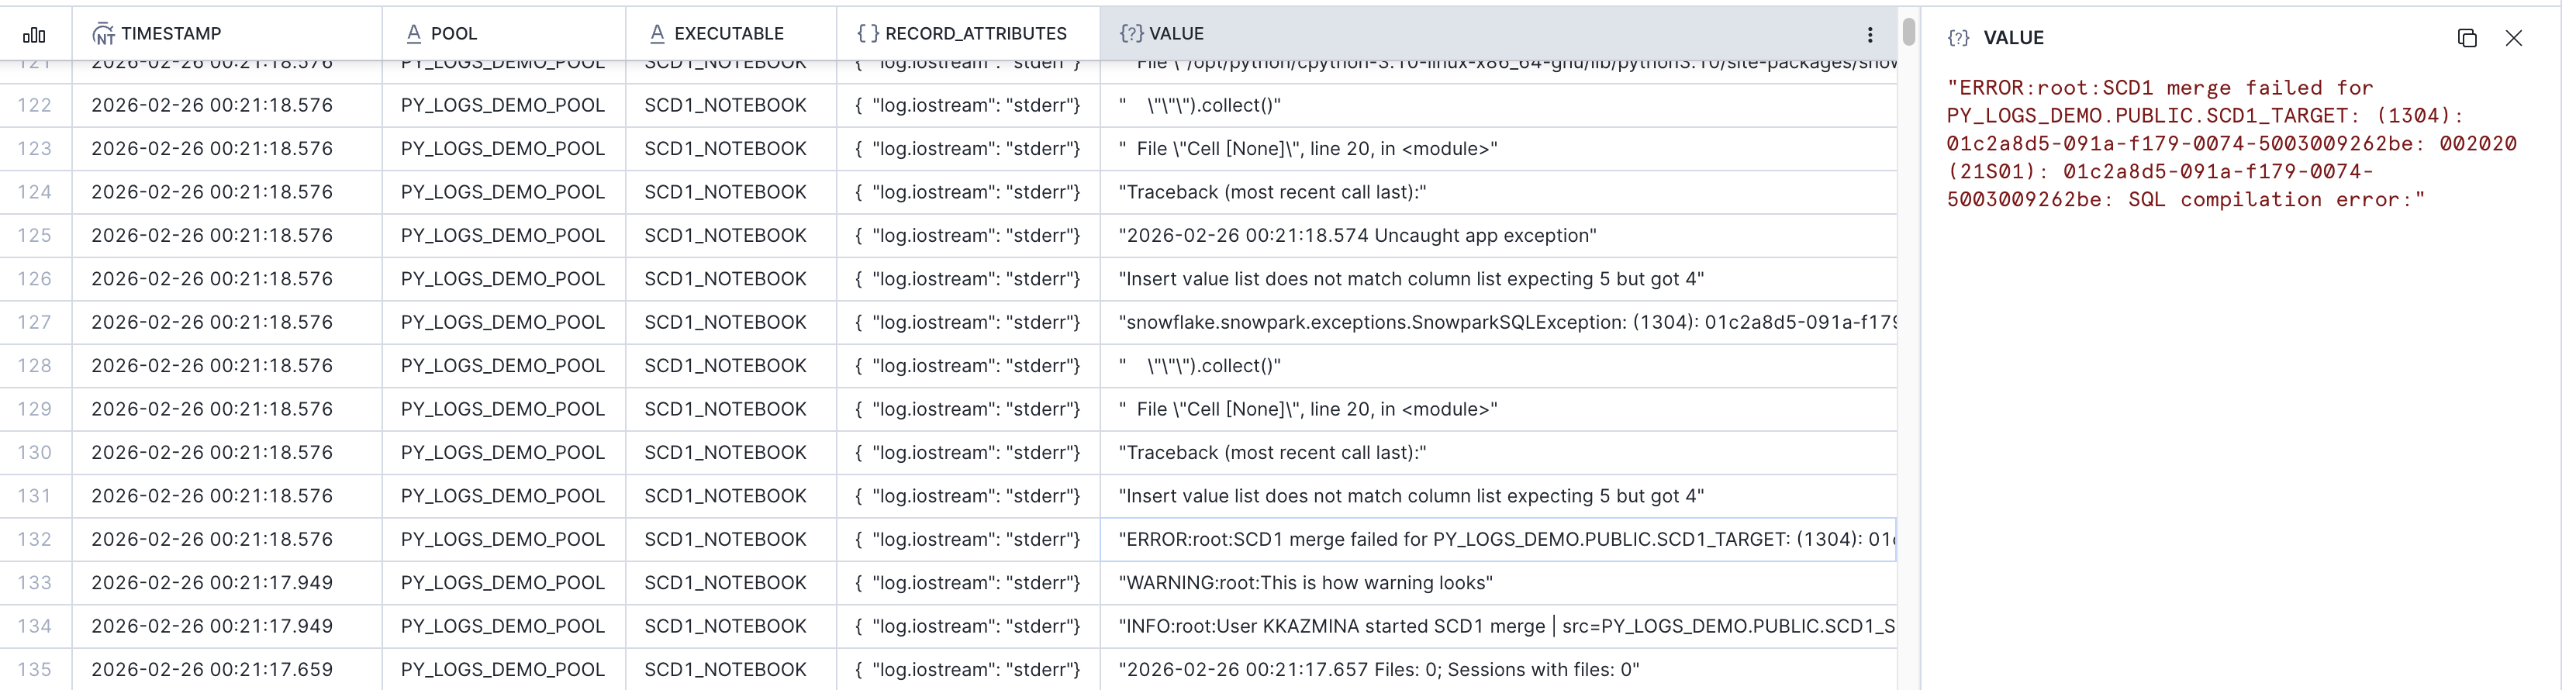Select the "ERROR:root:SCD1 merge failed" value cell
The height and width of the screenshot is (690, 2576).
1498,539
